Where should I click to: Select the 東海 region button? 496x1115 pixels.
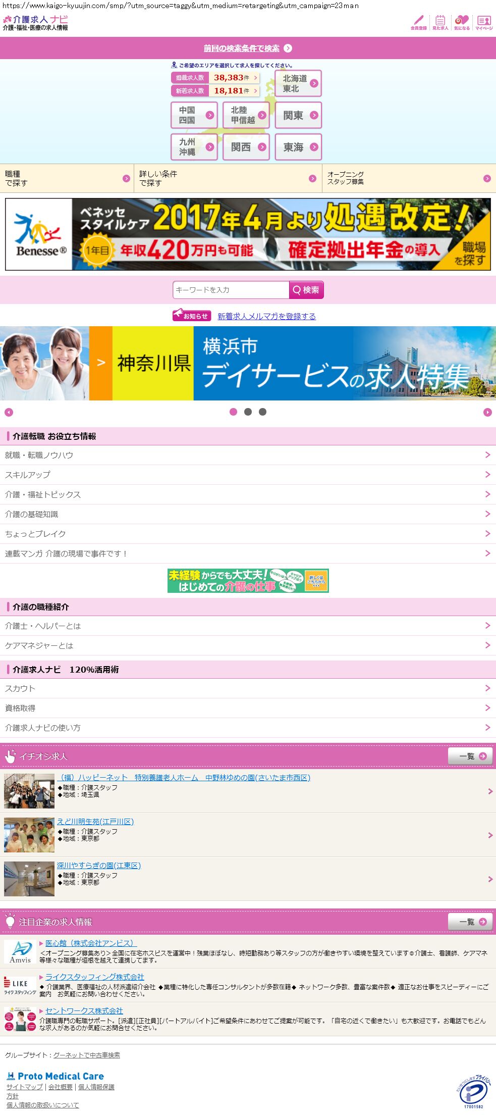coord(298,147)
